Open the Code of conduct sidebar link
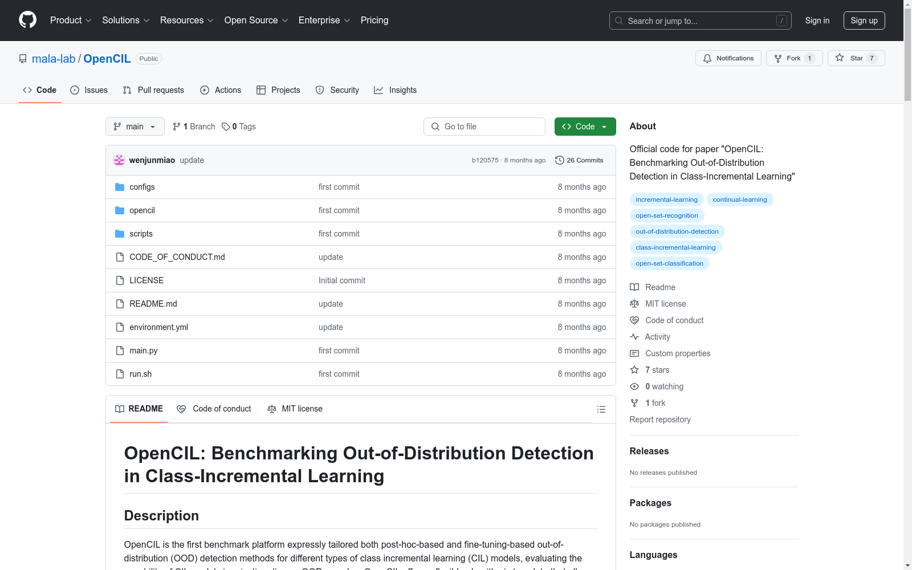Viewport: 912px width, 570px height. [x=667, y=320]
